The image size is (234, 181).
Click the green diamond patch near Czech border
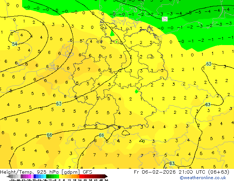137,91
